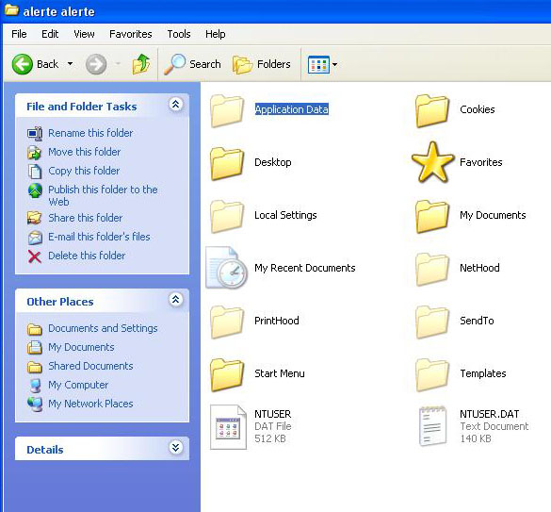551x512 pixels.
Task: Collapse the Other Places panel
Action: click(x=176, y=300)
